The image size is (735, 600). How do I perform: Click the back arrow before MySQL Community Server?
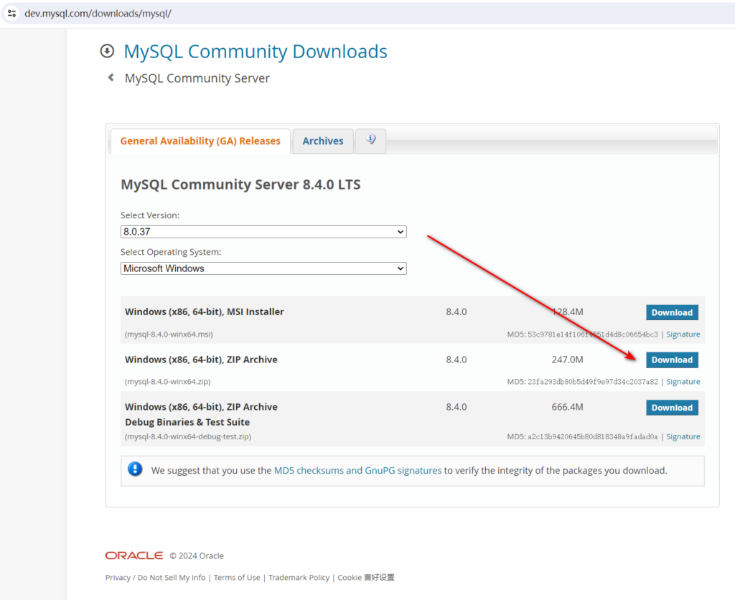pyautogui.click(x=111, y=78)
